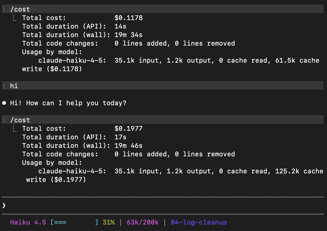The image size is (327, 231).
Task: Click the wall duration 19m 46s
Action: coord(128,146)
